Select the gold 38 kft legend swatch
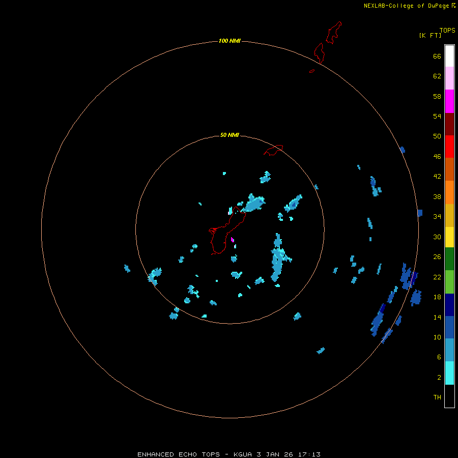This screenshot has width=458, height=458. pos(449,215)
